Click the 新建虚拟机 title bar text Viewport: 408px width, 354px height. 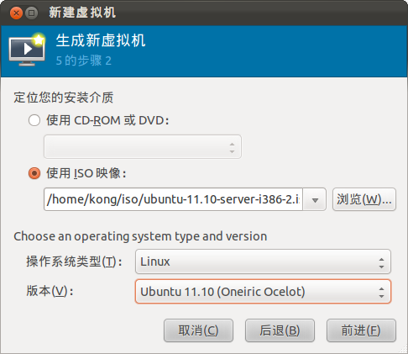coord(82,13)
